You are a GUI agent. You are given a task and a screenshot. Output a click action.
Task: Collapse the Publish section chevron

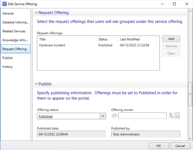[x=36, y=84]
